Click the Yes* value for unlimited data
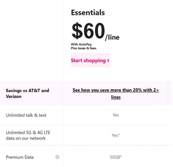 click(x=116, y=135)
